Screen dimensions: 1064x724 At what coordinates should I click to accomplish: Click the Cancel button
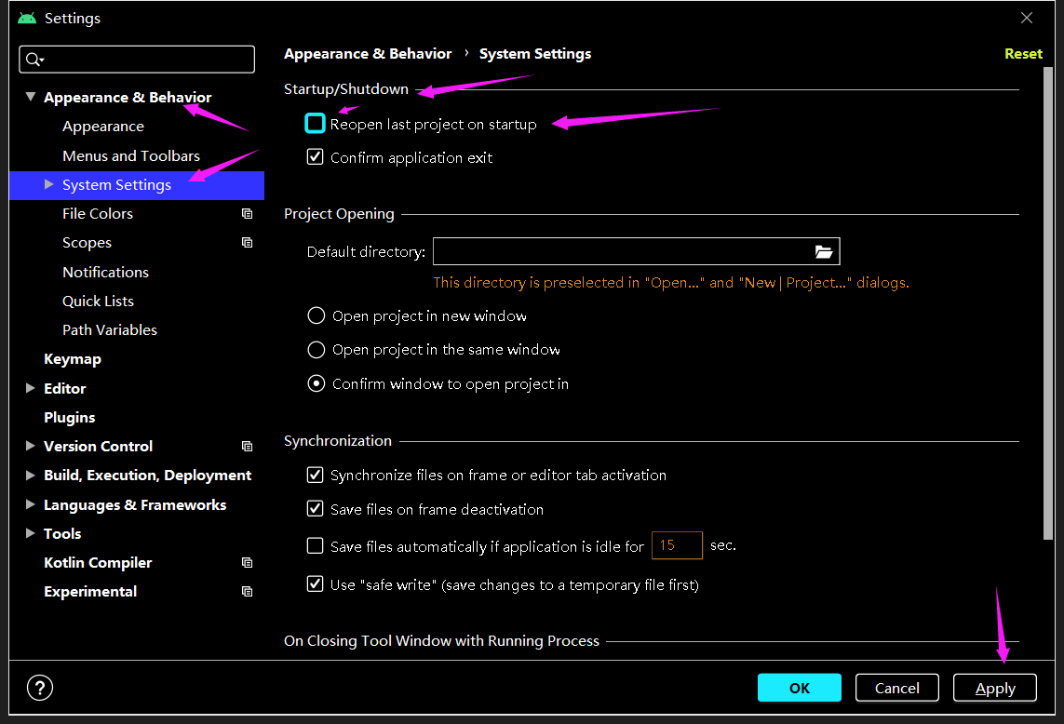coord(897,688)
